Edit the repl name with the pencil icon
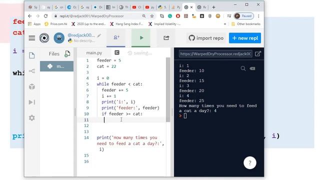This screenshot has width=320, height=180. coord(99,35)
